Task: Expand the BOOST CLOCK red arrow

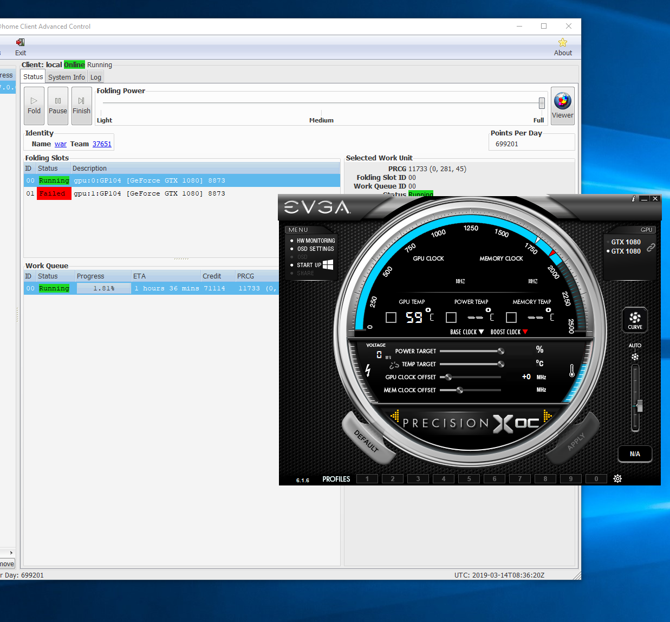Action: click(525, 332)
